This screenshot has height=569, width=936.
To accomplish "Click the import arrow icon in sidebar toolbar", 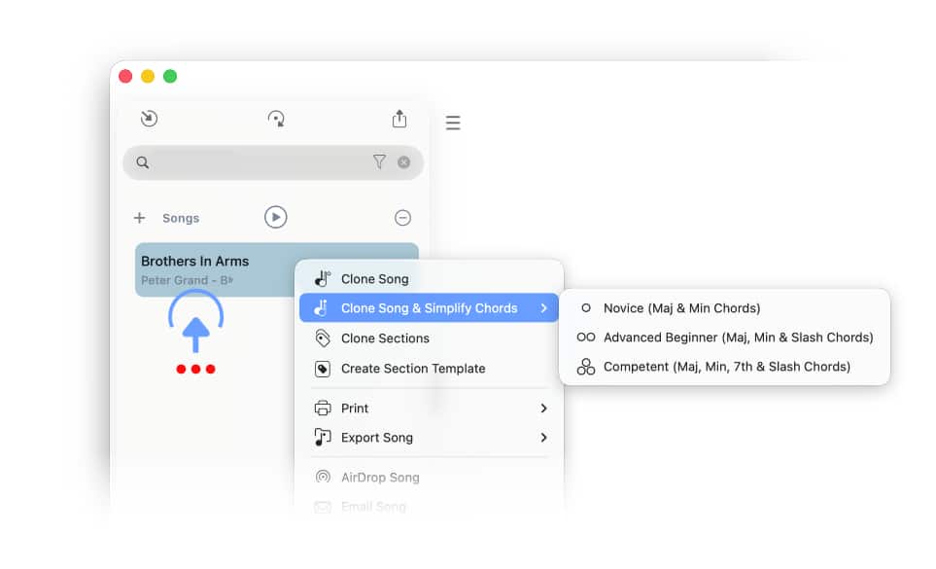I will pyautogui.click(x=149, y=119).
